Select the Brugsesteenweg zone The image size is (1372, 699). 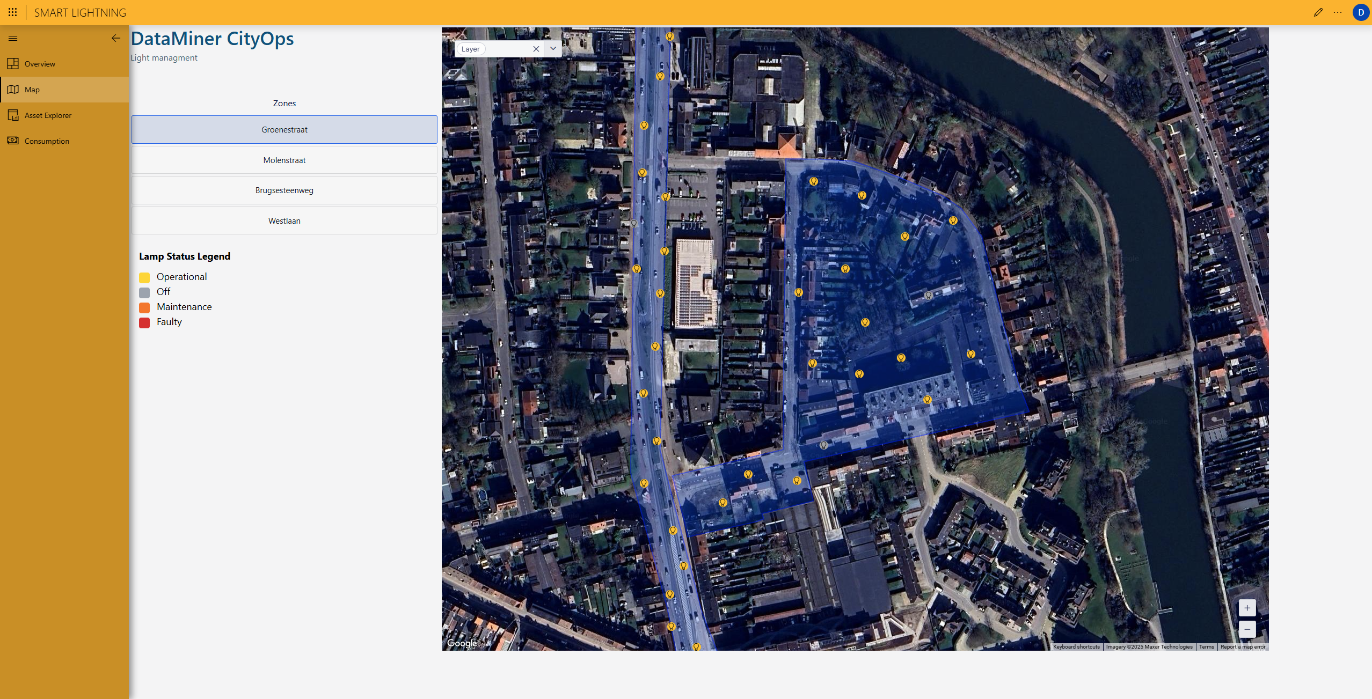[x=284, y=190]
